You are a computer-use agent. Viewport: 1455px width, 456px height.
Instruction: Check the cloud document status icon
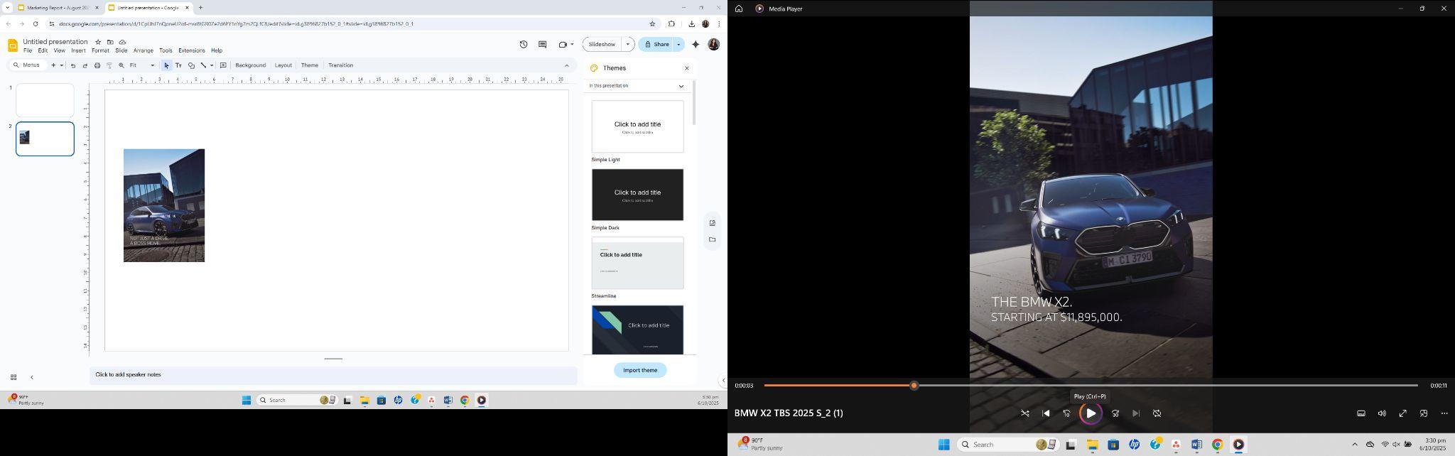pyautogui.click(x=122, y=42)
